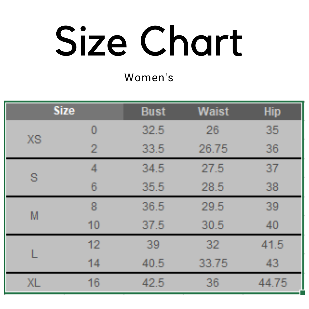Select the Bust column header
The image size is (309, 309).
[x=153, y=112]
